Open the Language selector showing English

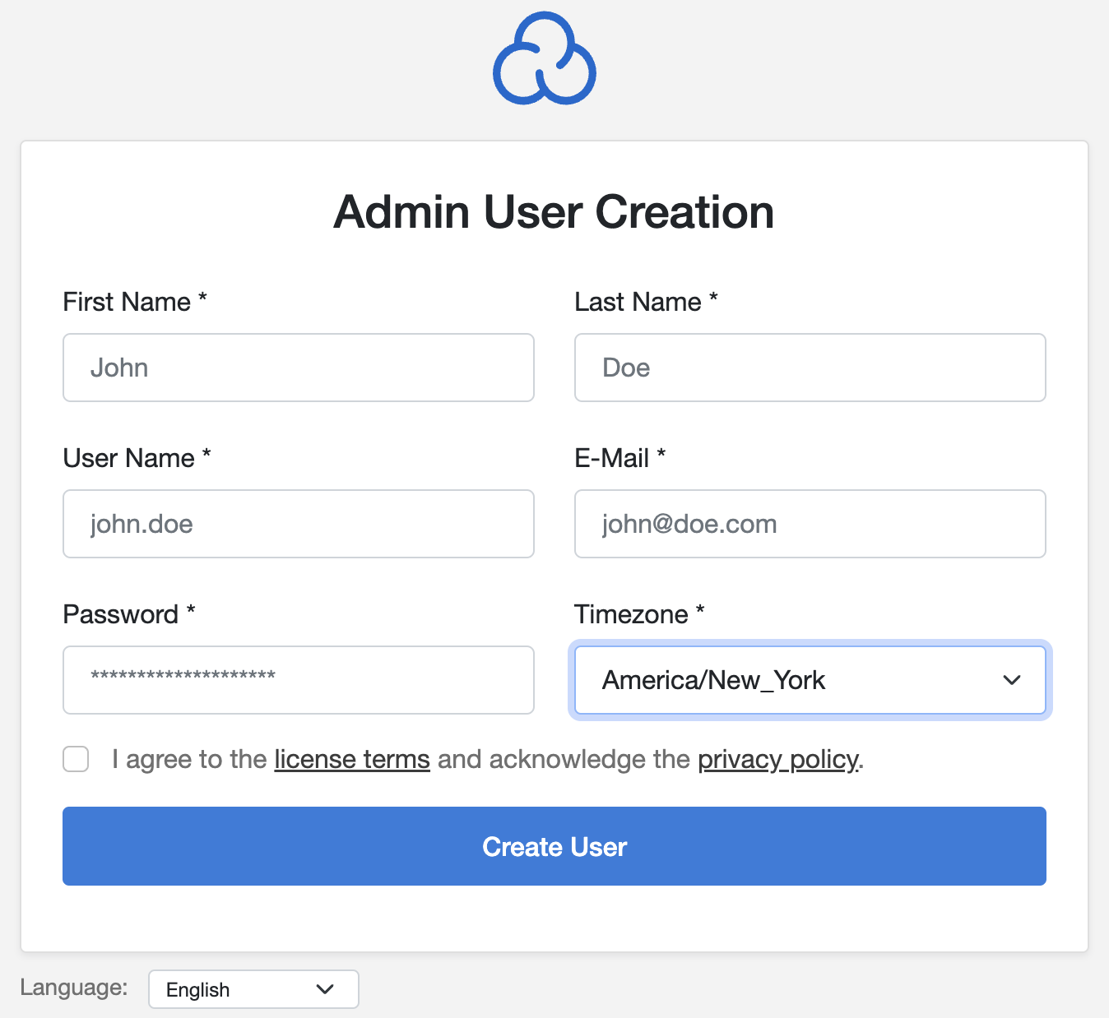click(253, 989)
